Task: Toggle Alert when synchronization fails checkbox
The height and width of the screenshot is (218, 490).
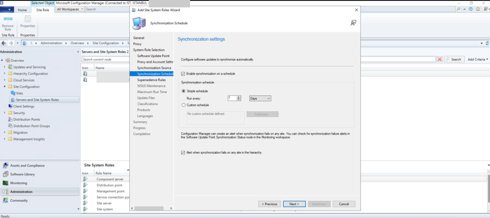Action: pos(183,152)
